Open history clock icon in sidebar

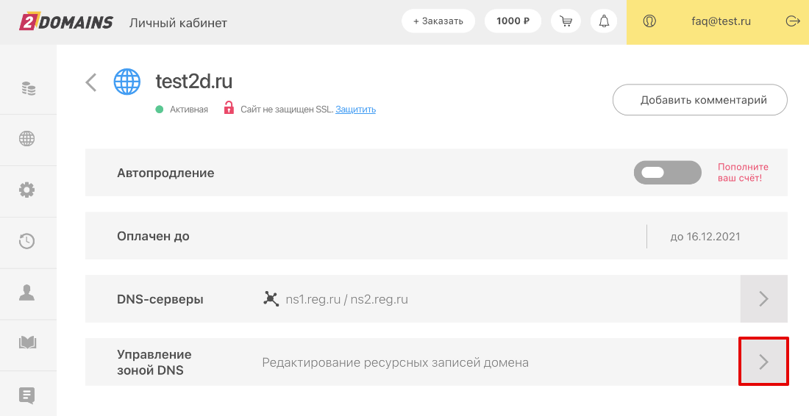27,241
